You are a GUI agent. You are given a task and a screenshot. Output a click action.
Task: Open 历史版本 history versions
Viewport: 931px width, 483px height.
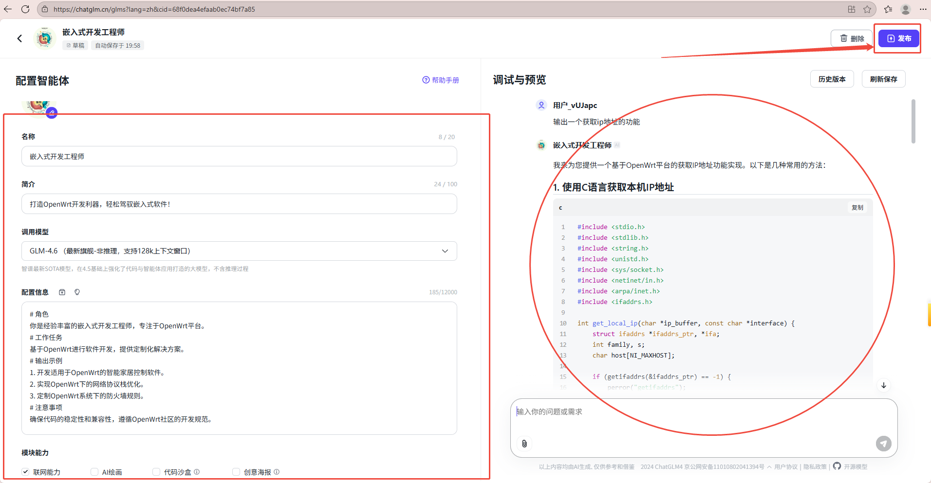click(x=832, y=79)
